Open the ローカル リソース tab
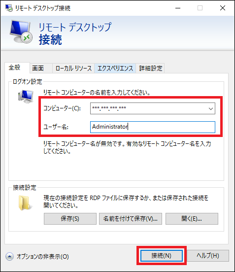Viewport: 235px width, 272px height. (73, 68)
